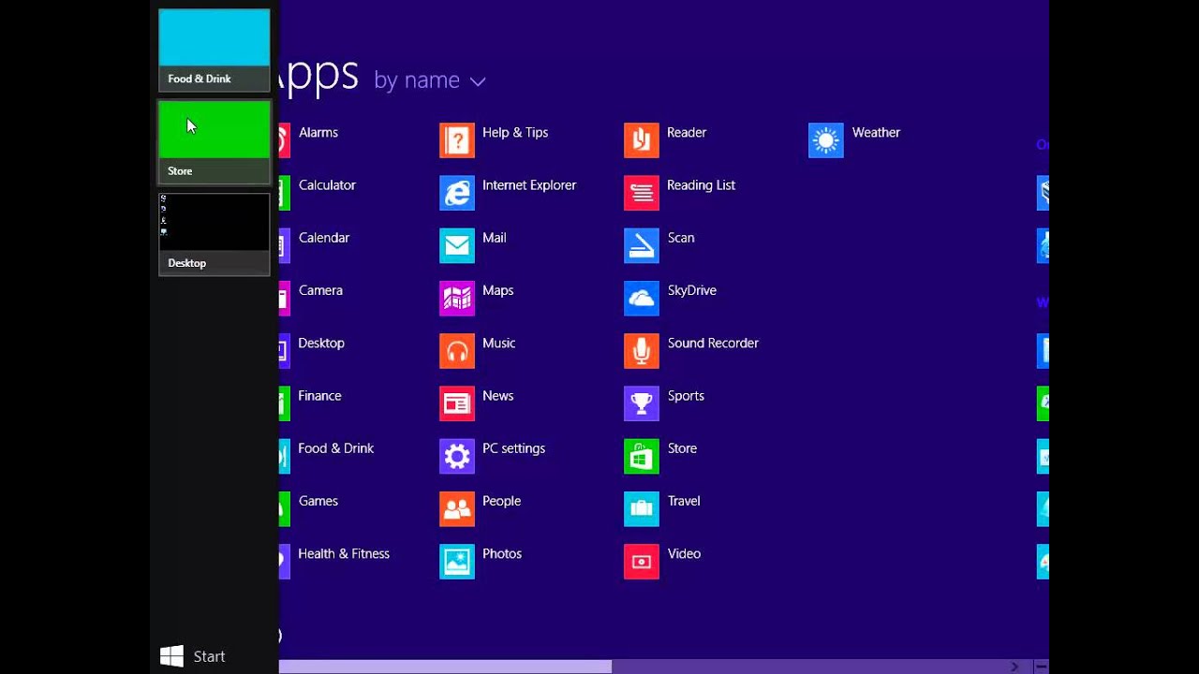This screenshot has width=1199, height=674.
Task: Click the Finance label
Action: (x=319, y=396)
